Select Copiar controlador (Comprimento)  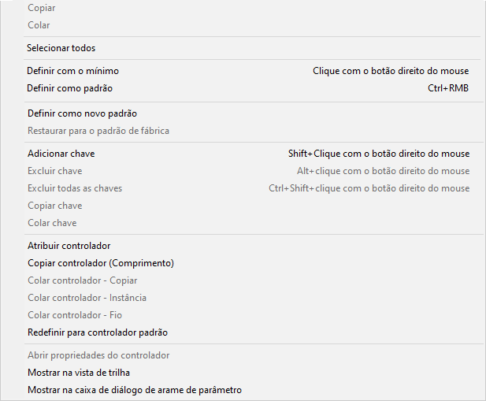[x=101, y=263]
